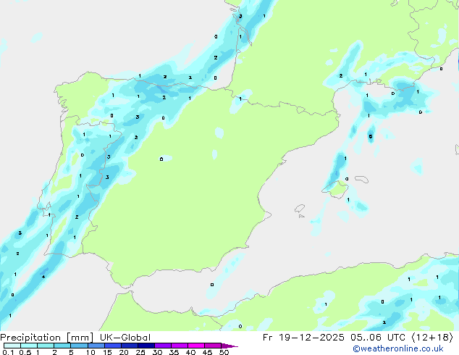
Task: Click the legend label '50'
Action: (x=224, y=352)
